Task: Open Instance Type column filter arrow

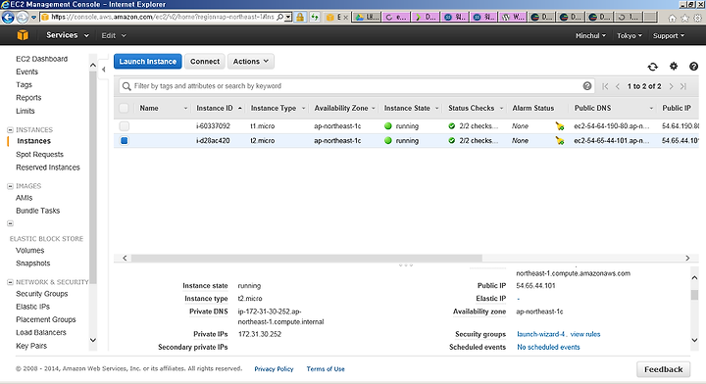Action: pos(303,109)
